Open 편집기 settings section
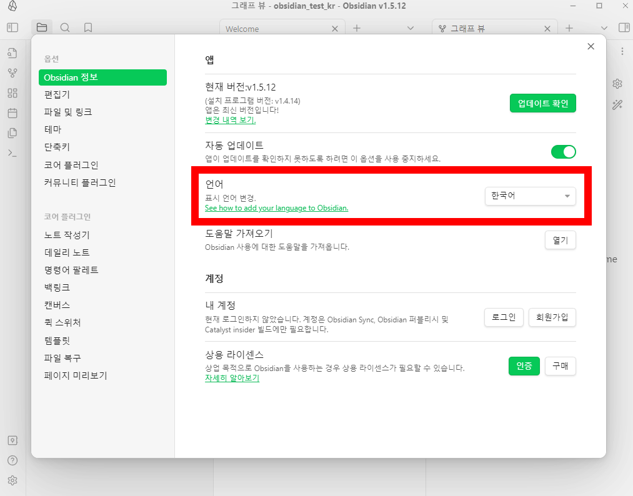Screen dimensions: 633x496 tap(102, 95)
